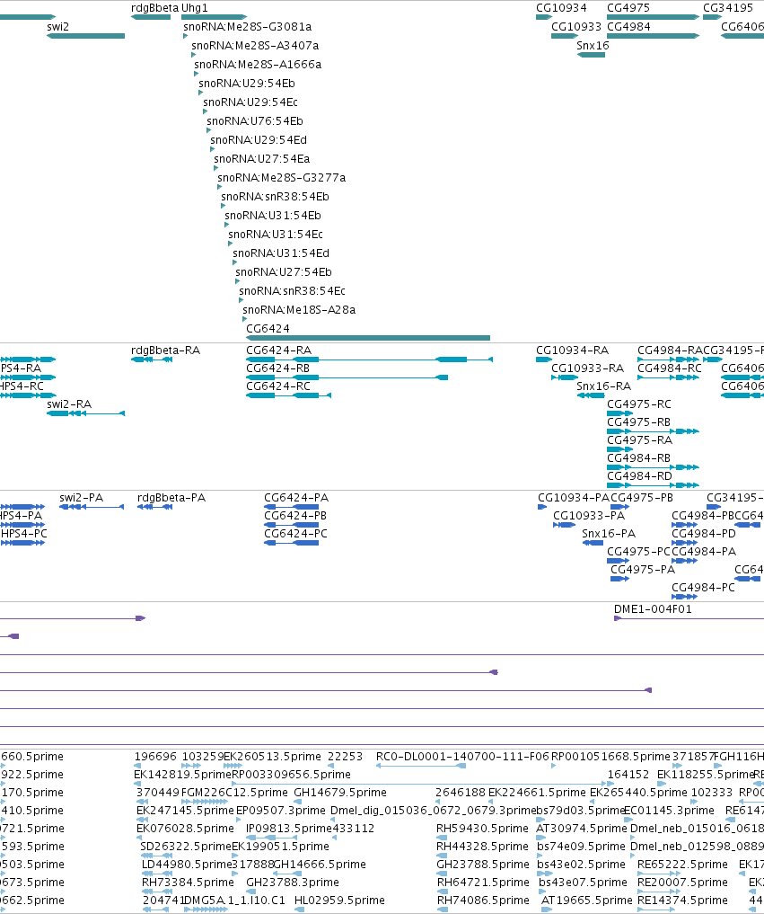
Task: Select the CG34195 gene label
Action: [728, 8]
